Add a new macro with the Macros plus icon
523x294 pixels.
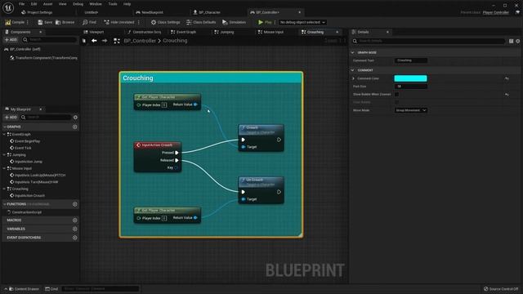(x=74, y=220)
